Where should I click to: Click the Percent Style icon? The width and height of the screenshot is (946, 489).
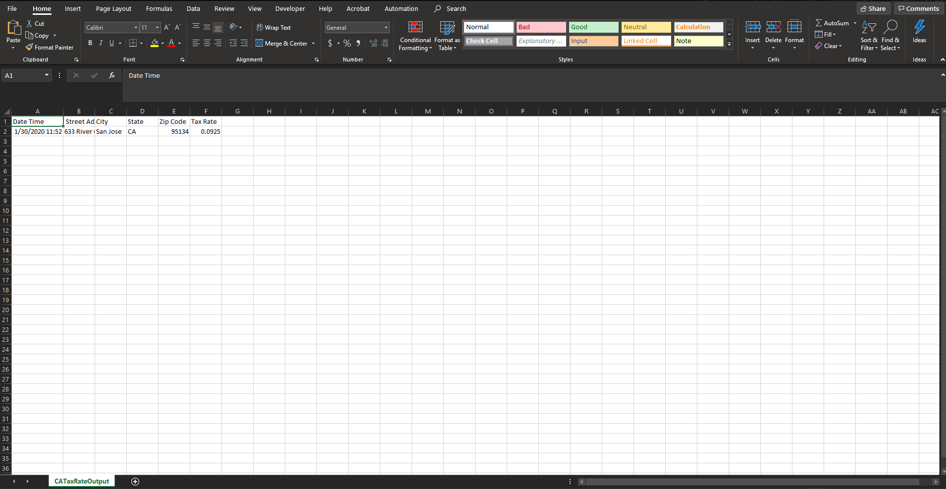coord(347,44)
